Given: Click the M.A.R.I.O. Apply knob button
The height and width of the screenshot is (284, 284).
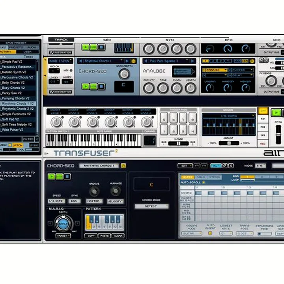Looking at the screenshot, I should click(63, 224).
